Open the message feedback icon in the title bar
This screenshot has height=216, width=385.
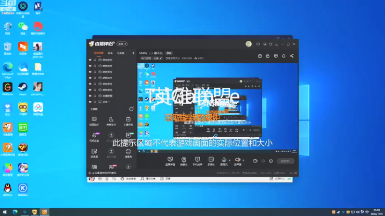pos(258,44)
